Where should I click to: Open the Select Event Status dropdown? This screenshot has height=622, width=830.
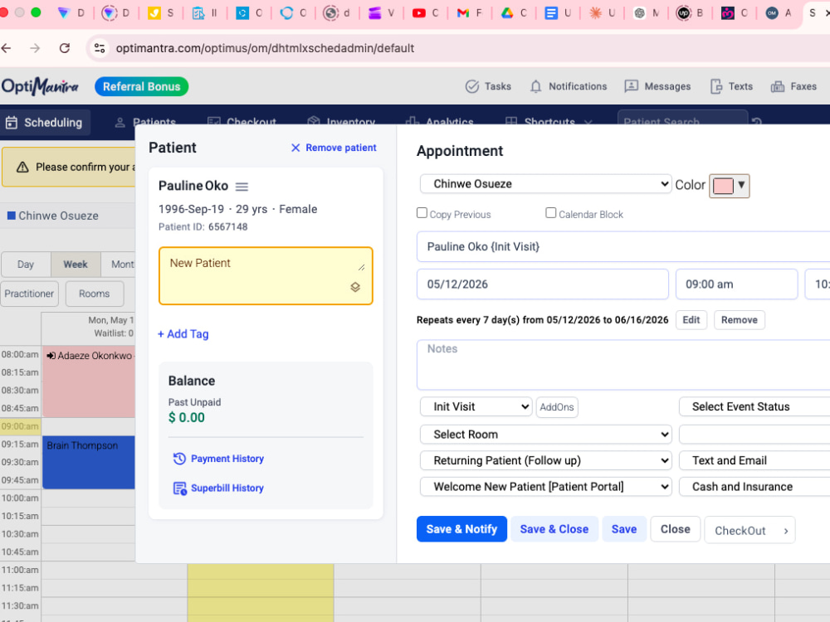click(754, 406)
